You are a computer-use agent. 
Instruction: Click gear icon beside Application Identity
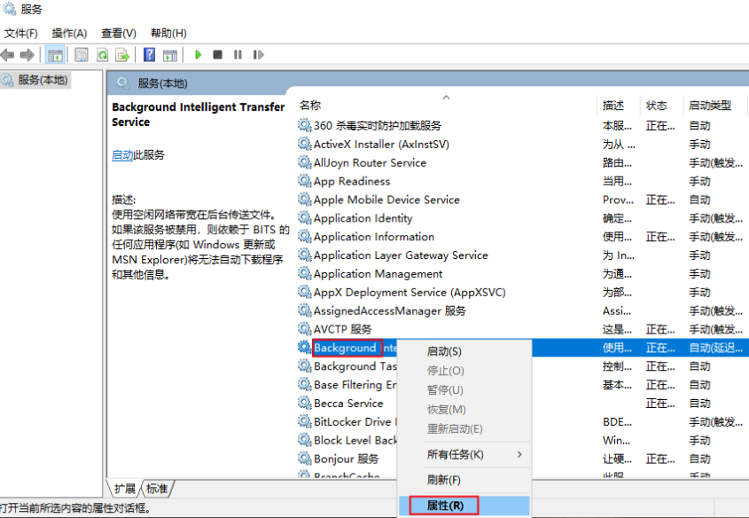(x=305, y=218)
